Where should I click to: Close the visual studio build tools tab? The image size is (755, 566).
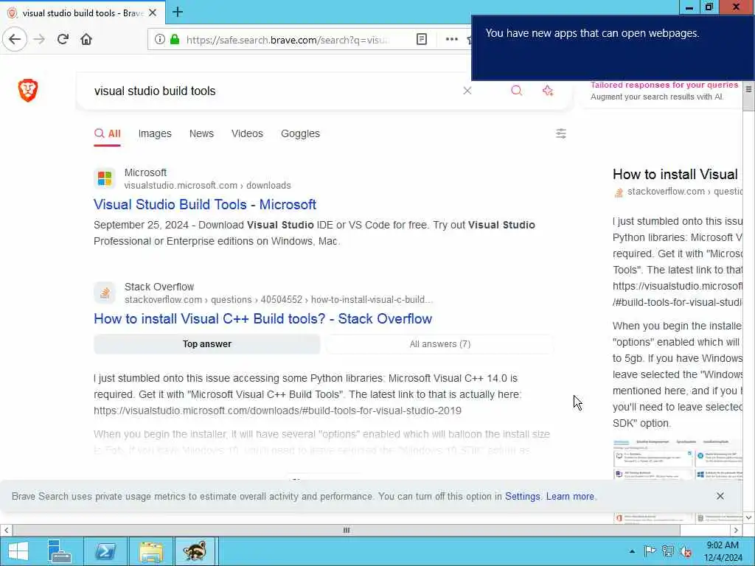pyautogui.click(x=153, y=13)
